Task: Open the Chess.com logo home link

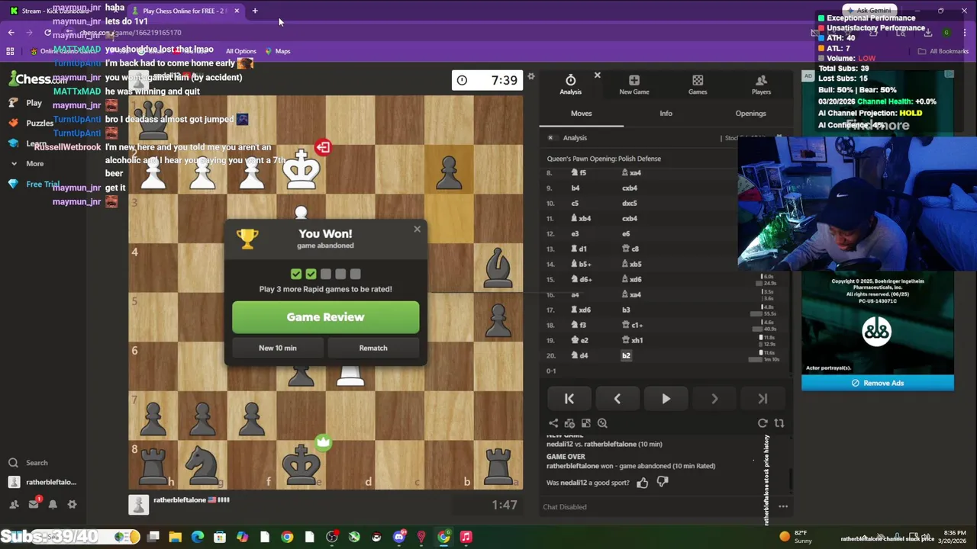Action: coord(38,79)
